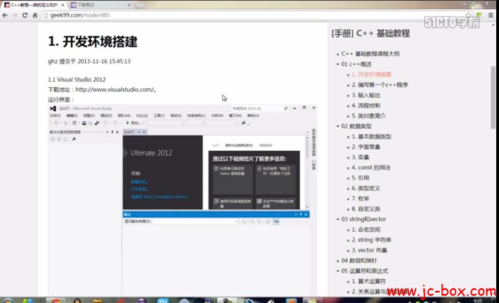Open the 6. 类型定义 link
This screenshot has width=499, height=303.
[x=366, y=188]
